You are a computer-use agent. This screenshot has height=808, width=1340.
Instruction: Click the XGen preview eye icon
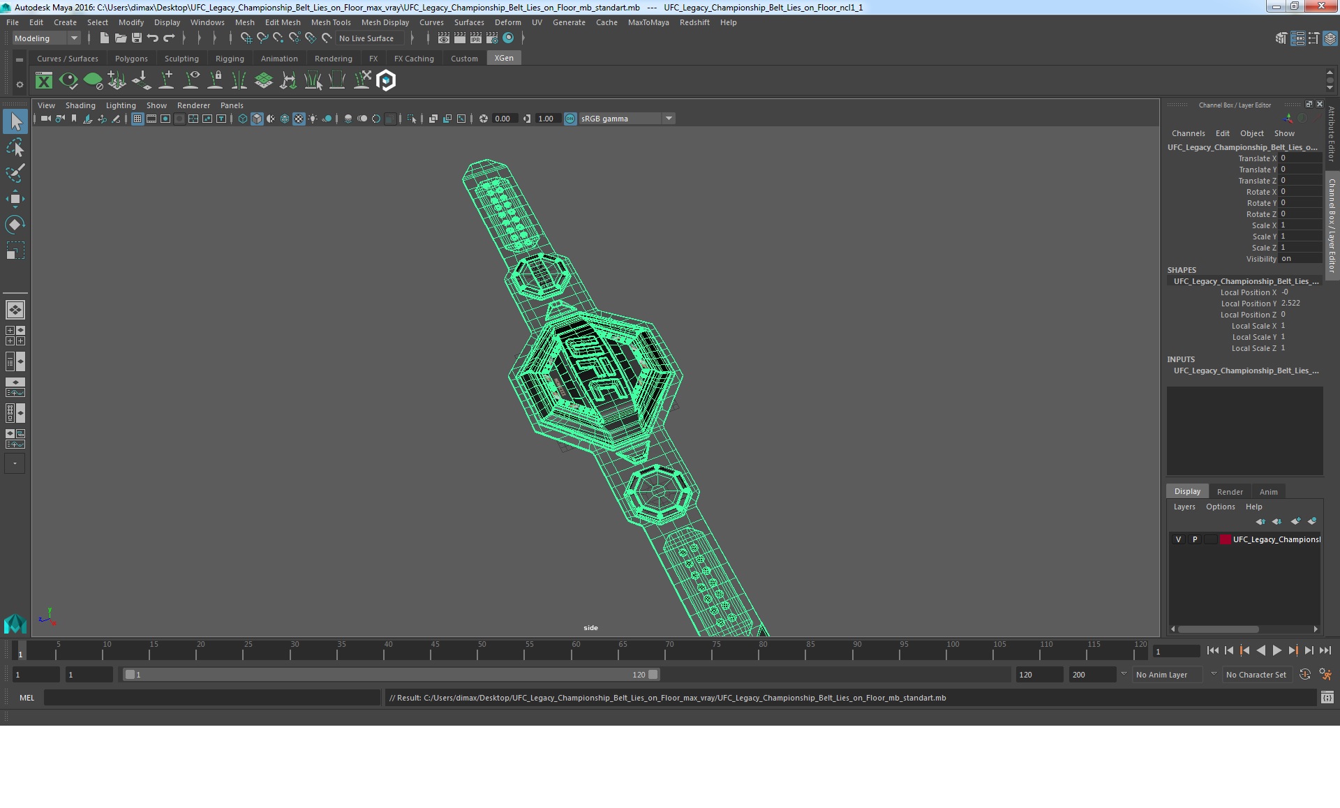(68, 81)
